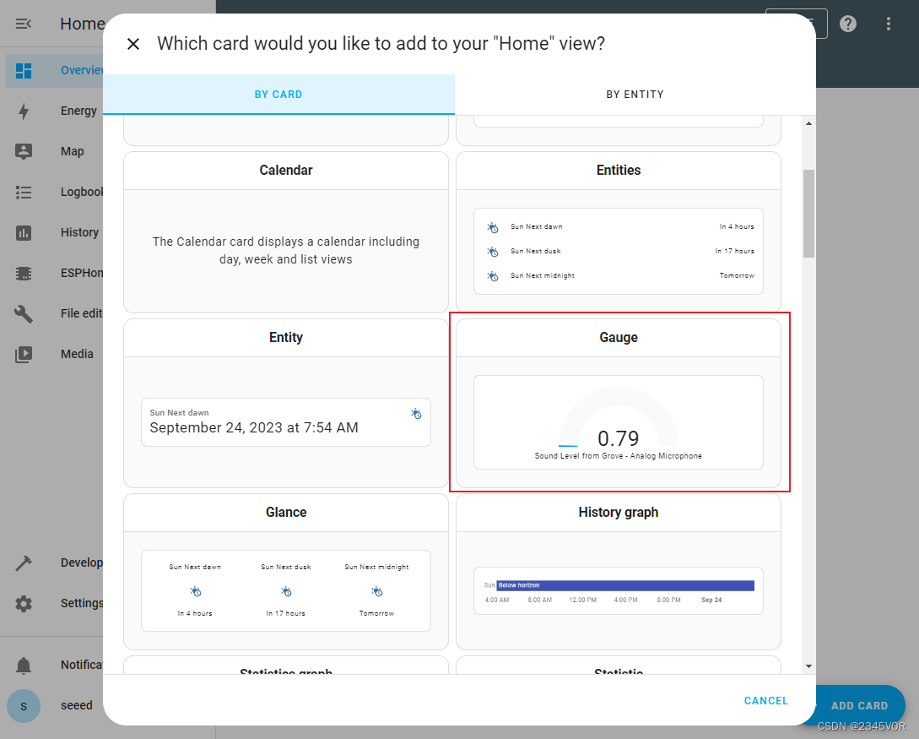Open the Settings gear icon

click(x=24, y=603)
